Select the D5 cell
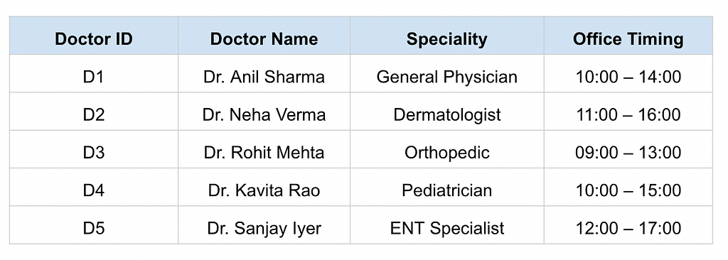This screenshot has width=728, height=260. [94, 225]
